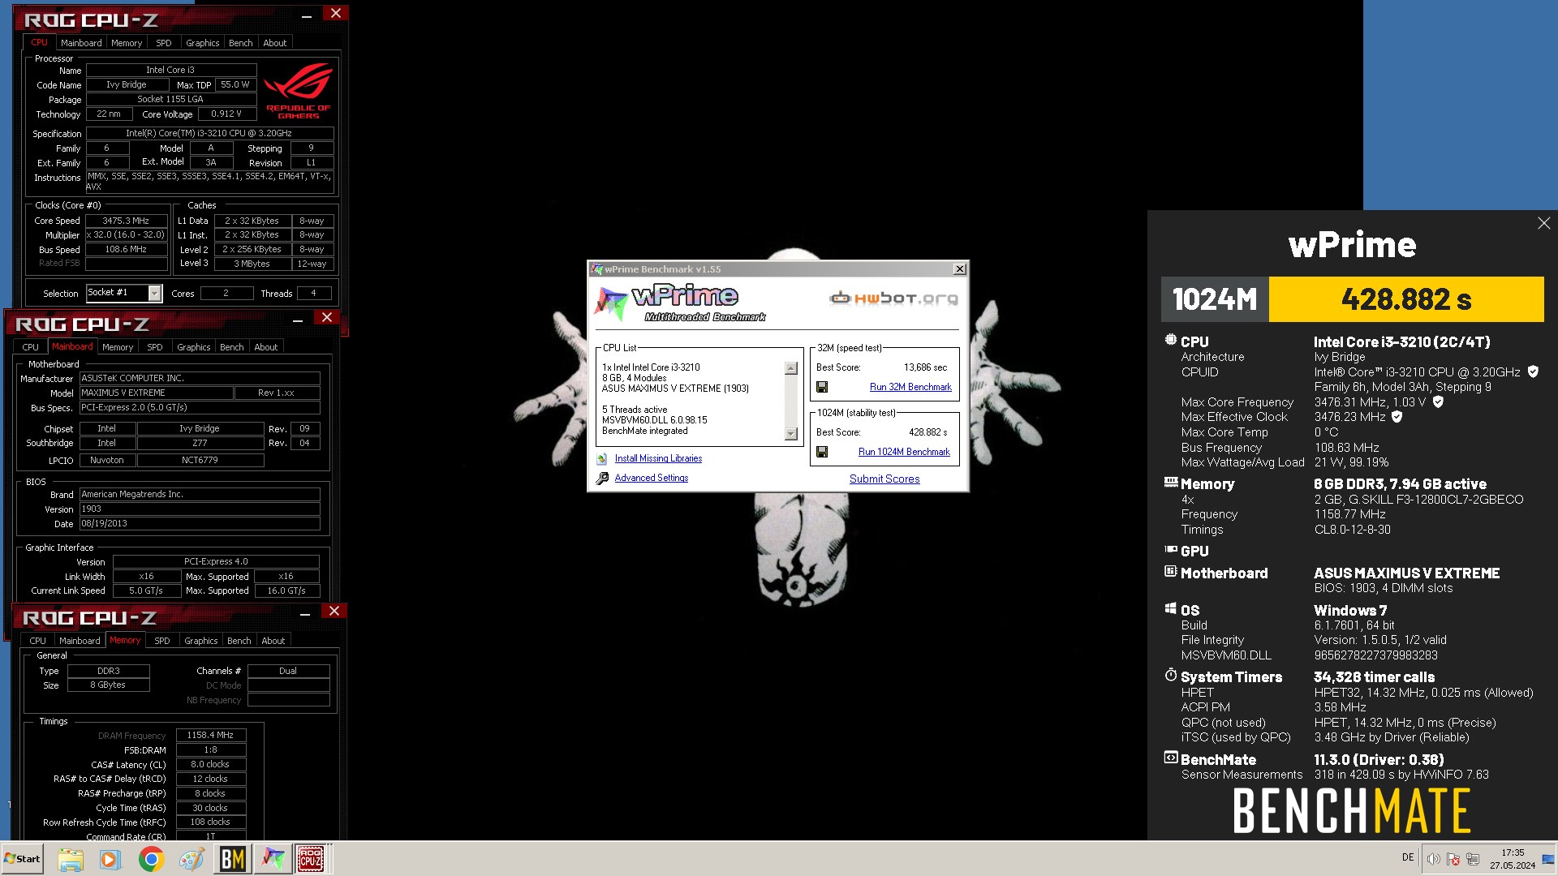Open Mainboard tab in the Processor CPU-Z window
1558x876 pixels.
tap(81, 43)
